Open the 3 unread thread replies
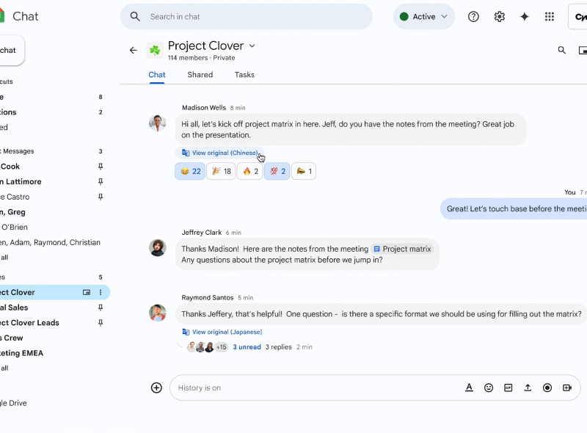Viewport: 587px width, 433px height. [x=247, y=347]
